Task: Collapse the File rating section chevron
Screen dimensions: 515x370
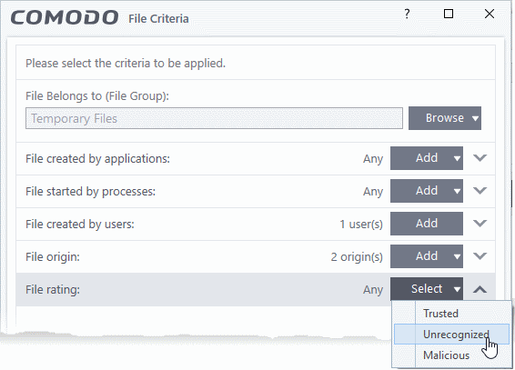Action: pyautogui.click(x=480, y=289)
